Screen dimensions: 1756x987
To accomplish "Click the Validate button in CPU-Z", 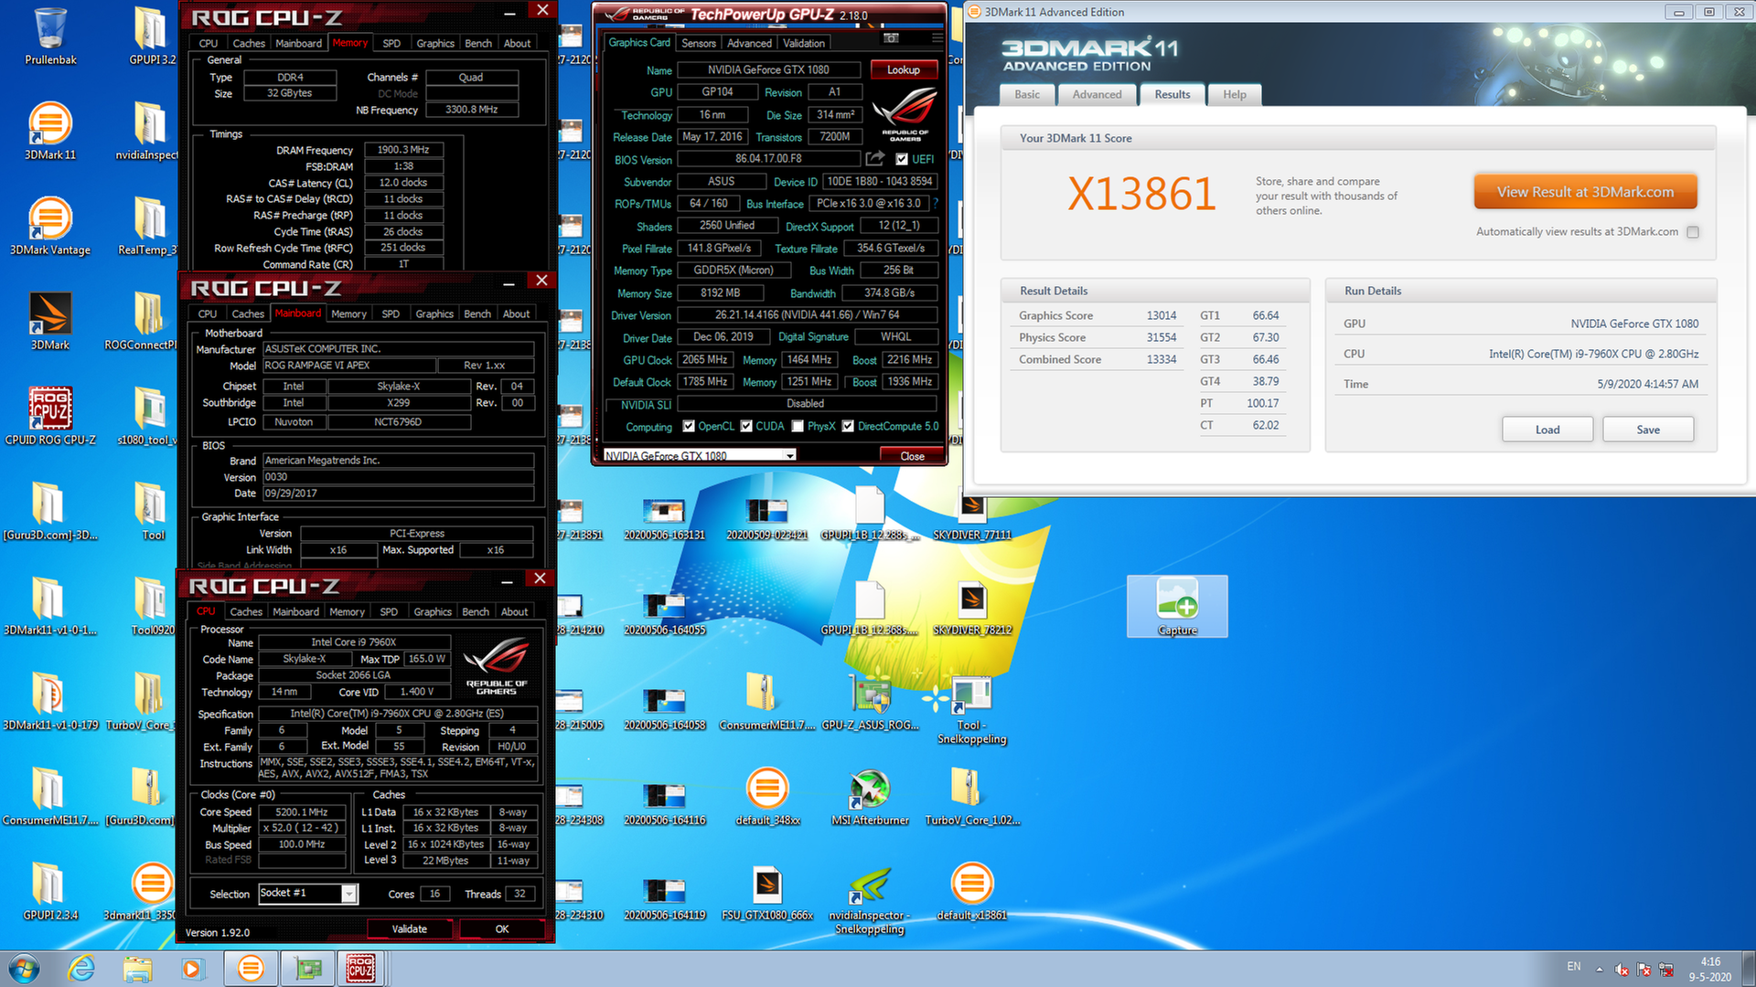I will [410, 929].
